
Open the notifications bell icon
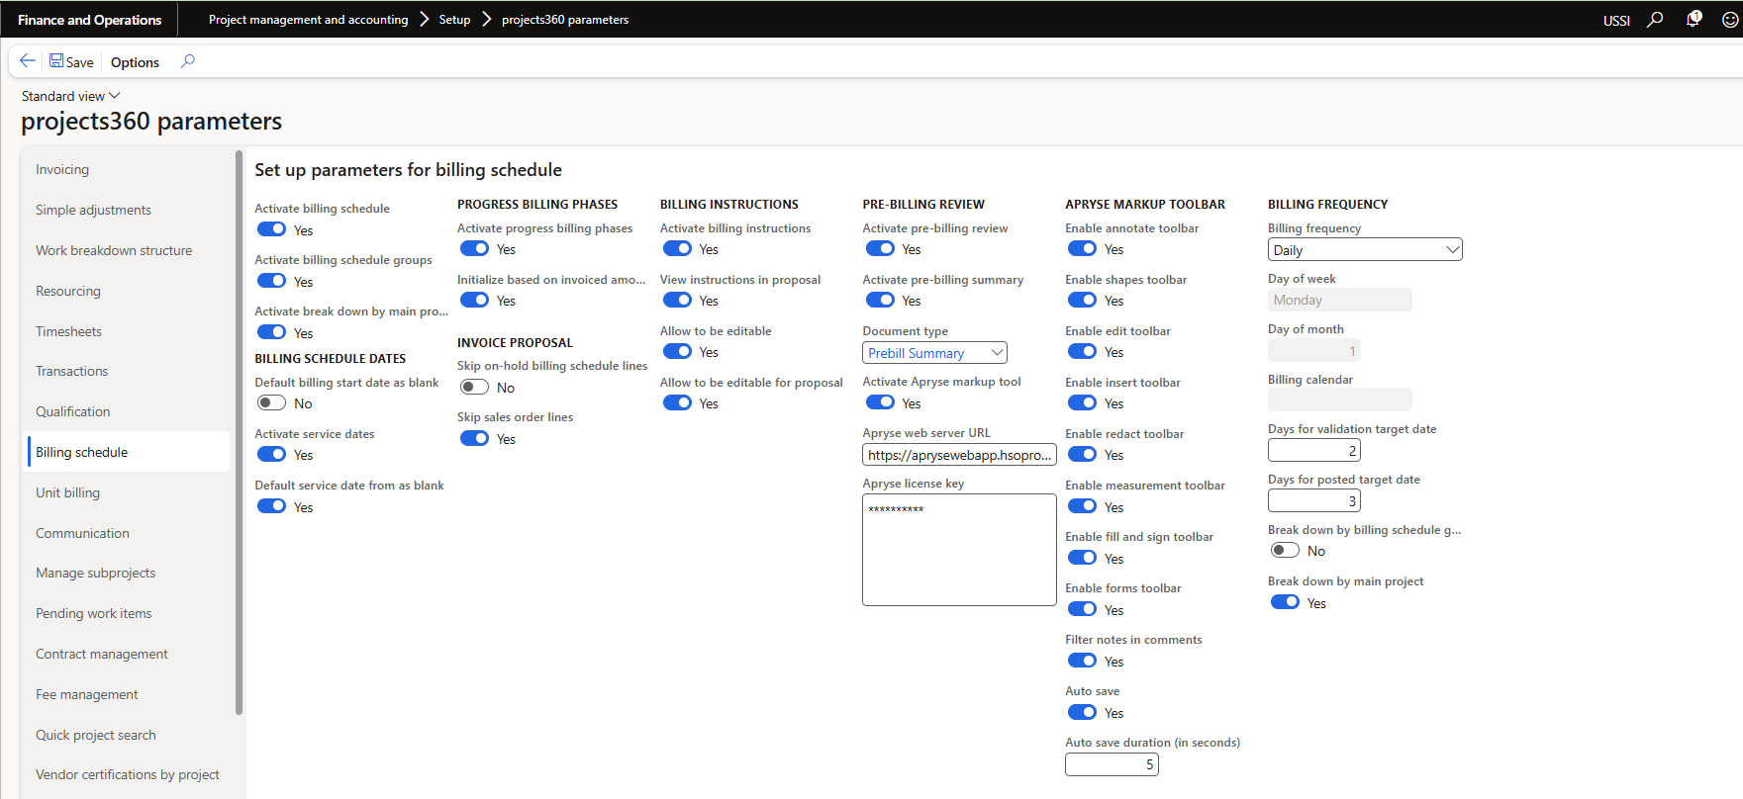(1694, 20)
